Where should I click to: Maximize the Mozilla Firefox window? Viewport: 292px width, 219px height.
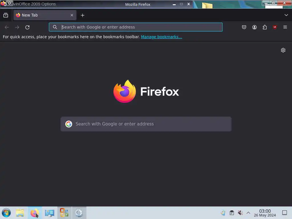[181, 4]
